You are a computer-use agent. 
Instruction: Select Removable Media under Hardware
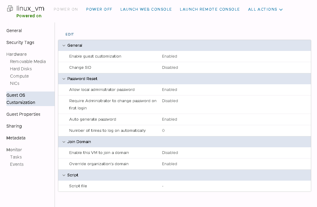[28, 62]
